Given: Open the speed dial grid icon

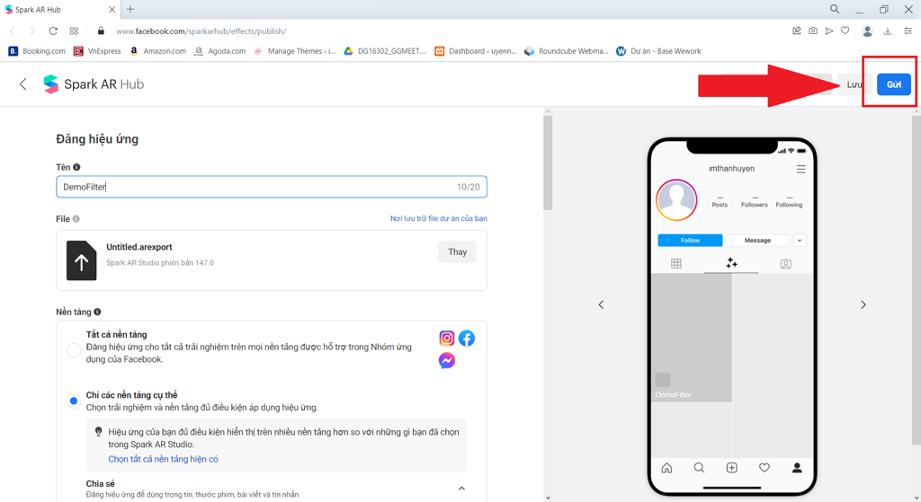Looking at the screenshot, I should [74, 31].
